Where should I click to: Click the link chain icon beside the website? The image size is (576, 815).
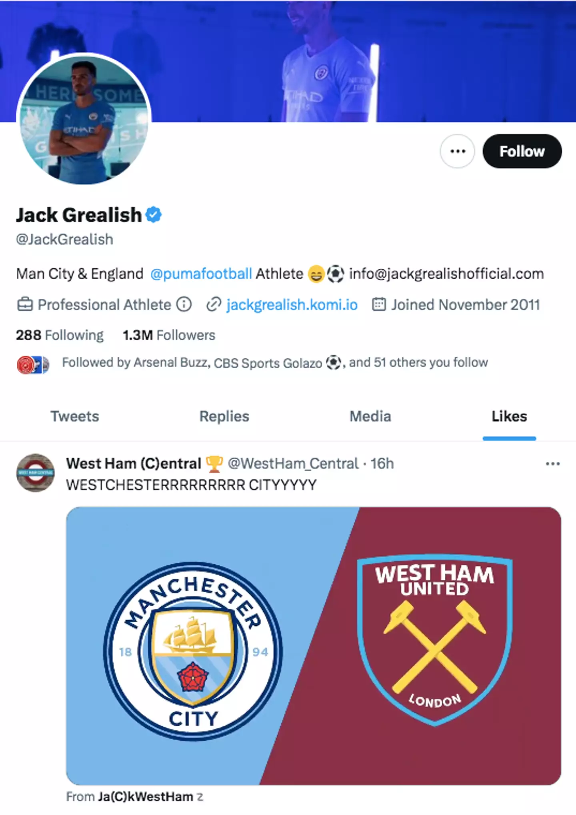point(214,305)
